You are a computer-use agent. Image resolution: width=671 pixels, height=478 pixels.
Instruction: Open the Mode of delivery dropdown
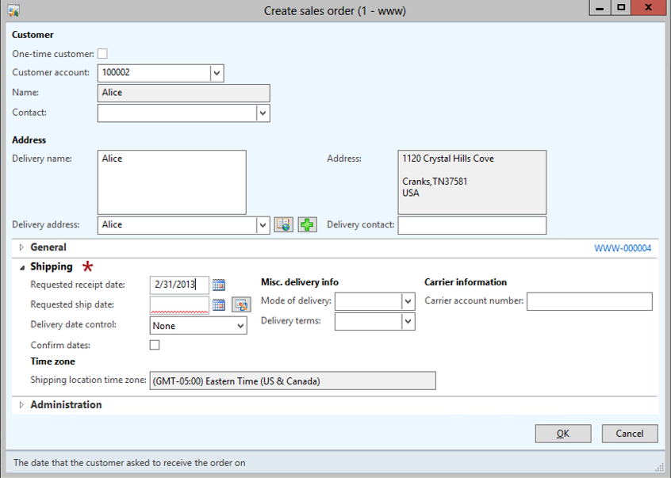pyautogui.click(x=408, y=301)
